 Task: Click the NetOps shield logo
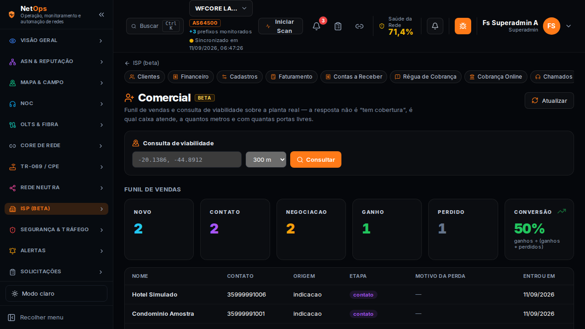pos(11,15)
